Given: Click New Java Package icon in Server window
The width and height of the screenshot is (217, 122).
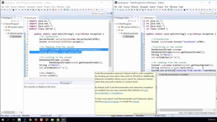Looking at the screenshot, I should (x=44, y=10).
